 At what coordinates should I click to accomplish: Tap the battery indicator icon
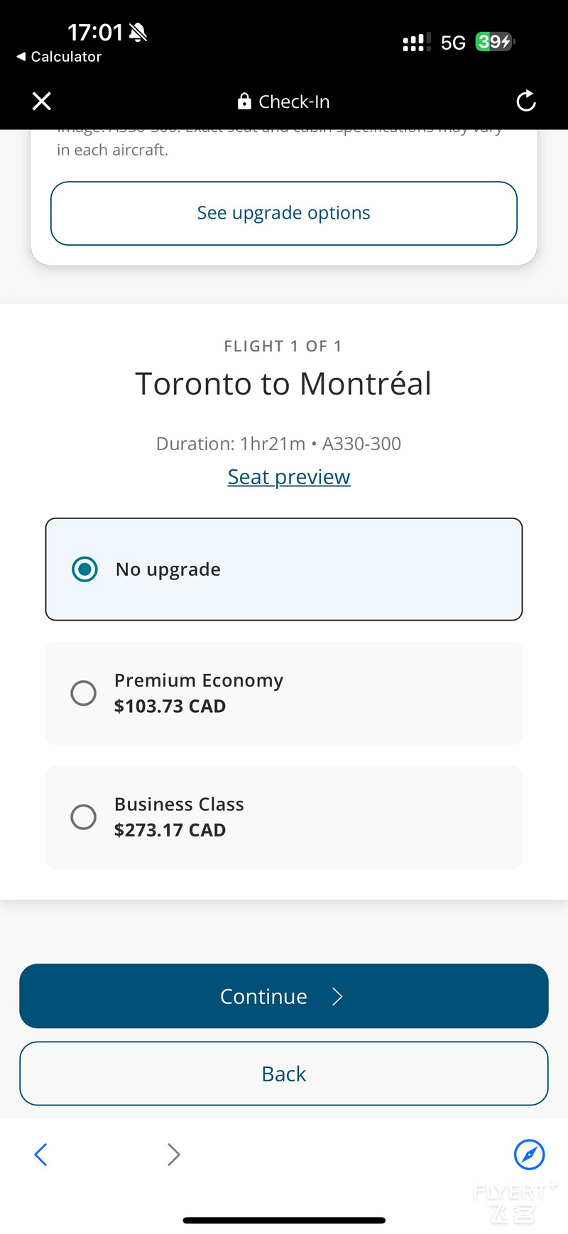click(495, 42)
